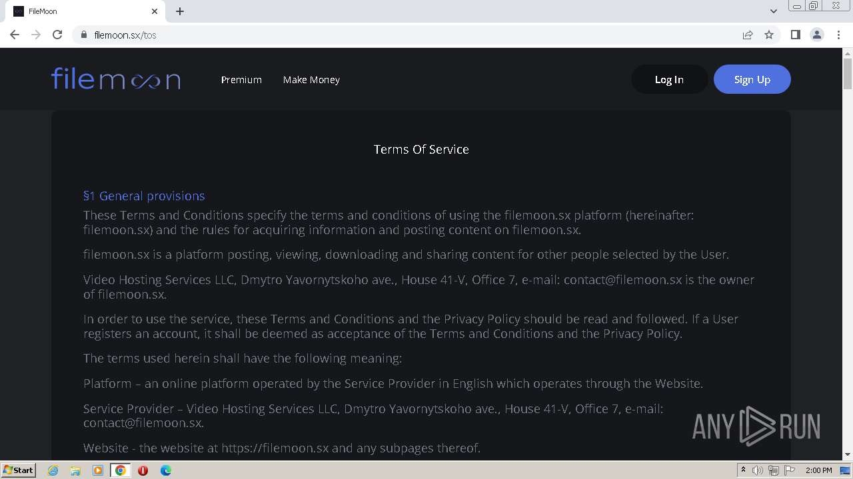
Task: Click the Sign Up button
Action: [x=752, y=79]
